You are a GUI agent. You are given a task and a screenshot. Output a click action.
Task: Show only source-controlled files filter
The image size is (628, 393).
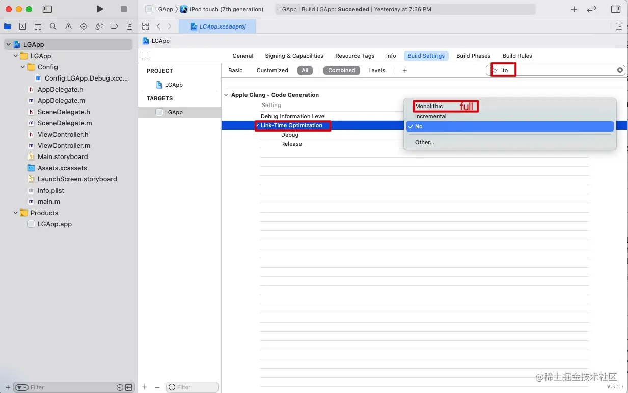point(128,387)
